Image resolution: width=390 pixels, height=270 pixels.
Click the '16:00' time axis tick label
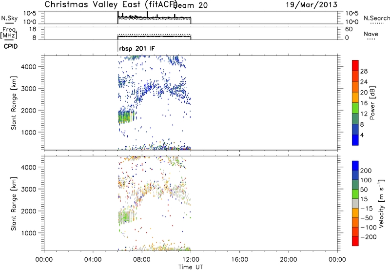tap(239, 260)
